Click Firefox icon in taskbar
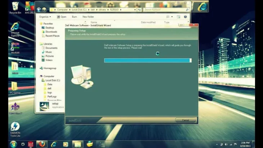 tap(42, 144)
